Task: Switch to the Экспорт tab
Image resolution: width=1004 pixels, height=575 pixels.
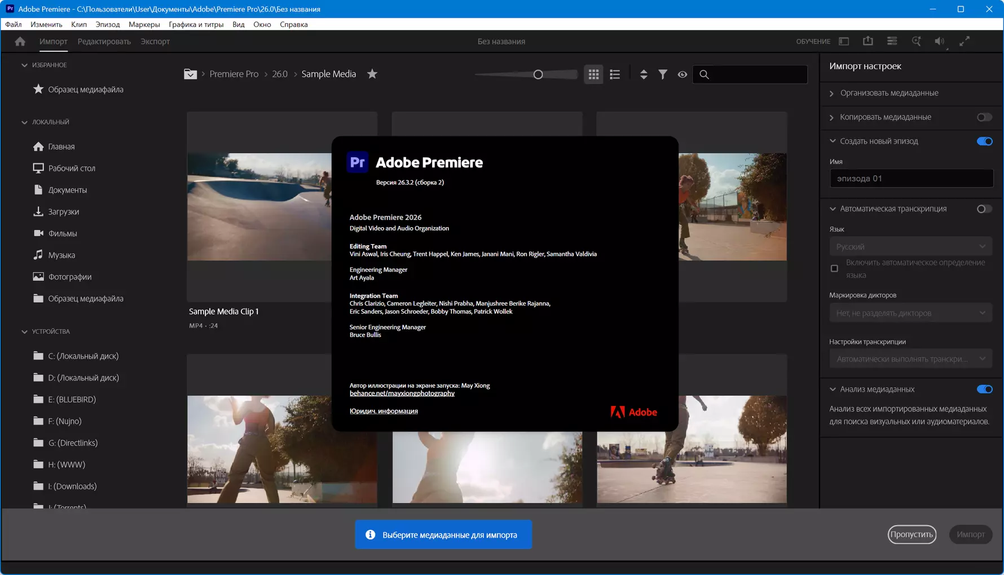Action: (x=155, y=41)
